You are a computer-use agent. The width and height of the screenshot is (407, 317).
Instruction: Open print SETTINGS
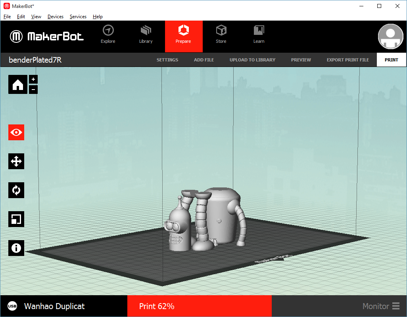point(167,60)
